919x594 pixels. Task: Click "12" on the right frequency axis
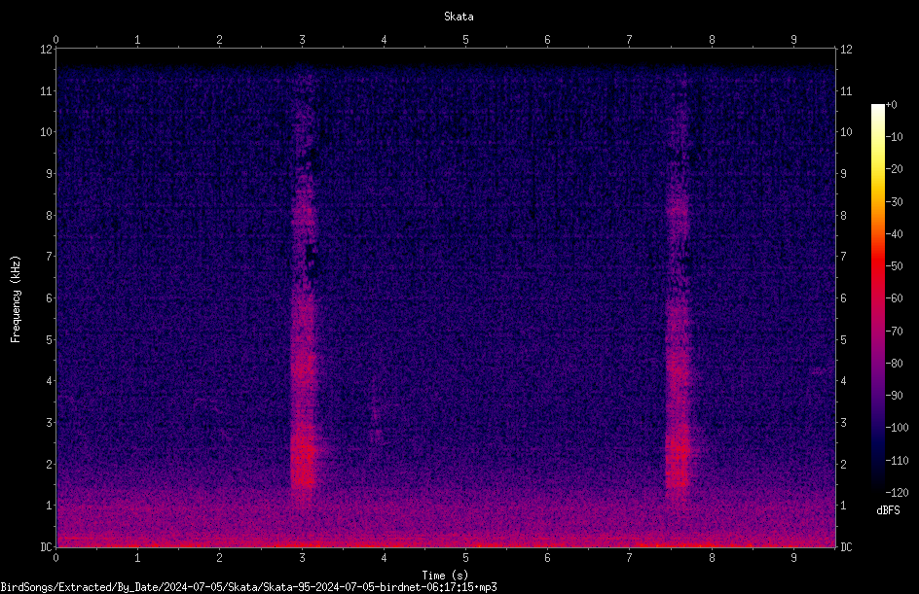tap(846, 50)
